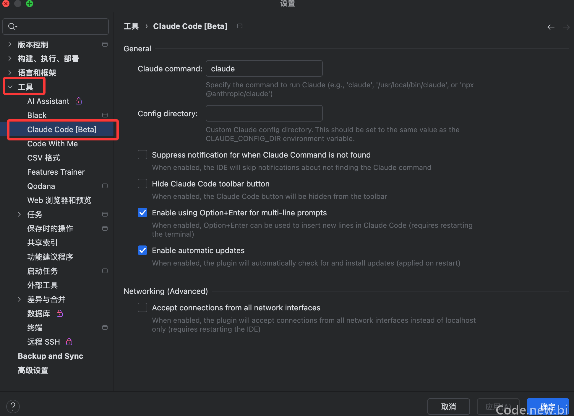Click the lock icon next to 远程 SSH
Image resolution: width=574 pixels, height=416 pixels.
coord(69,342)
